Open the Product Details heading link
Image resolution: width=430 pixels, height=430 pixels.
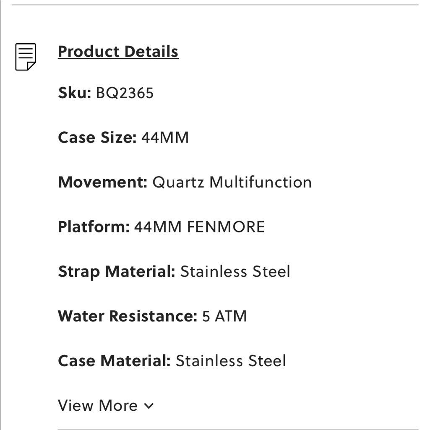click(118, 52)
